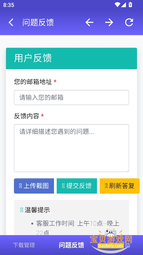This screenshot has width=143, height=255.
Task: Tap the Wi-Fi signal icon in status bar
Action: (117, 5)
